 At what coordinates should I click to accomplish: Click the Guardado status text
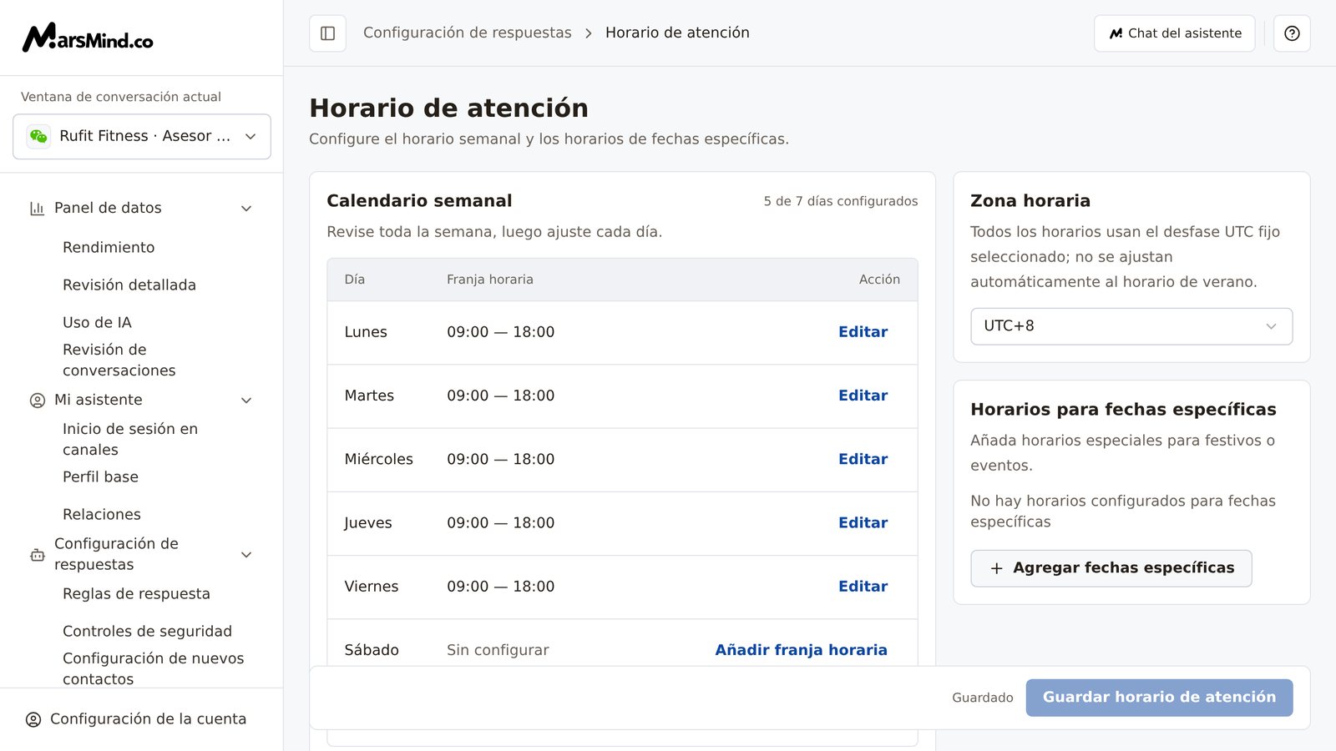click(x=983, y=698)
